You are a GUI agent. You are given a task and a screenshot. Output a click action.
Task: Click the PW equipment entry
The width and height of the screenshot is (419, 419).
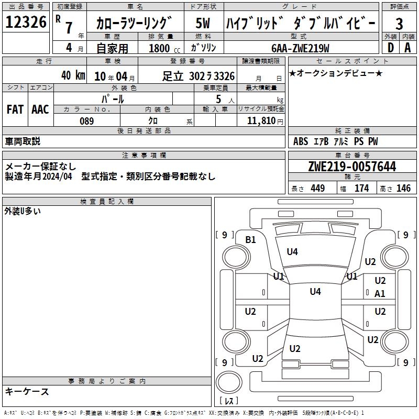coord(373,141)
